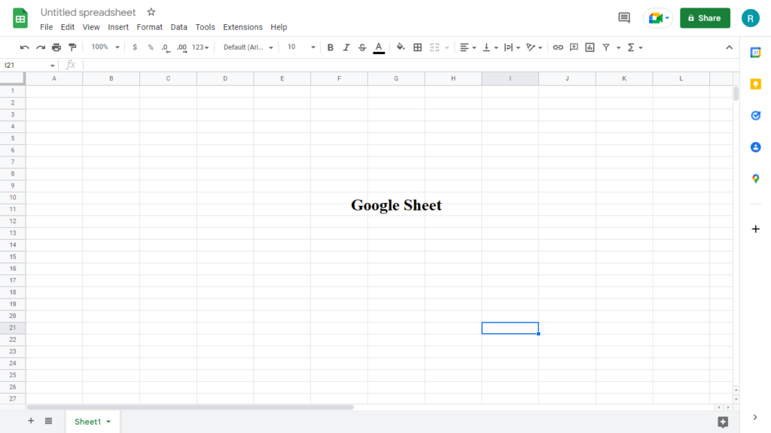Screen dimensions: 771x433
Task: Click into the formula bar
Action: click(410, 65)
